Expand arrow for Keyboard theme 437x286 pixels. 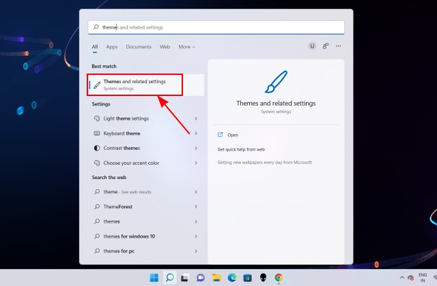pos(196,133)
